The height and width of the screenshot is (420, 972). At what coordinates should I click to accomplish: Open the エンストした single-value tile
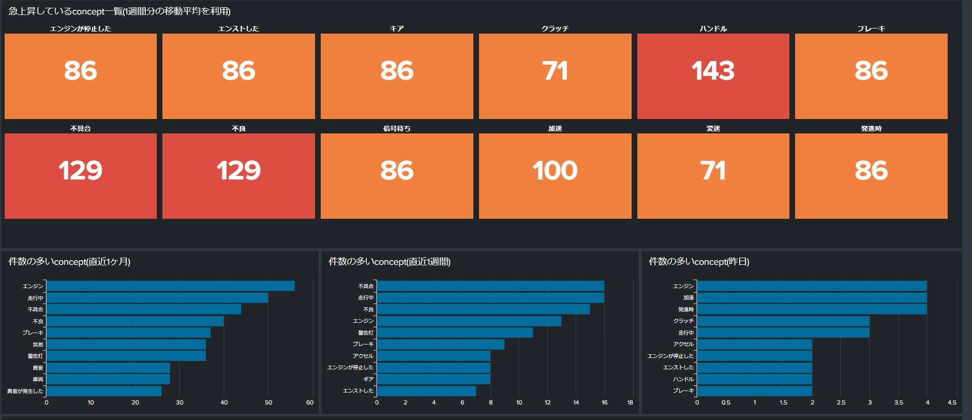click(x=238, y=76)
